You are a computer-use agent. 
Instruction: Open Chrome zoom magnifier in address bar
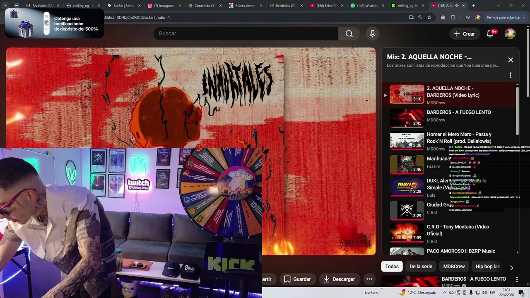pyautogui.click(x=420, y=17)
